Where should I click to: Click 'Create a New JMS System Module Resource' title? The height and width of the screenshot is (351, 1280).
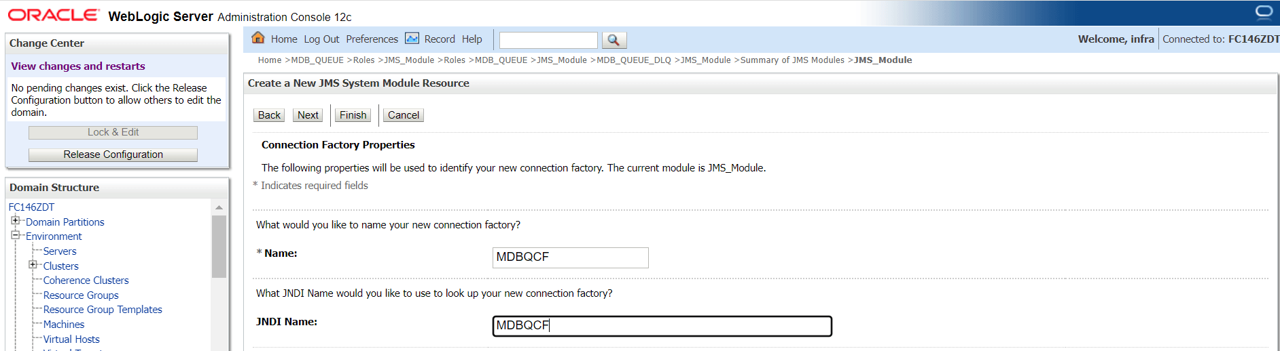[359, 83]
